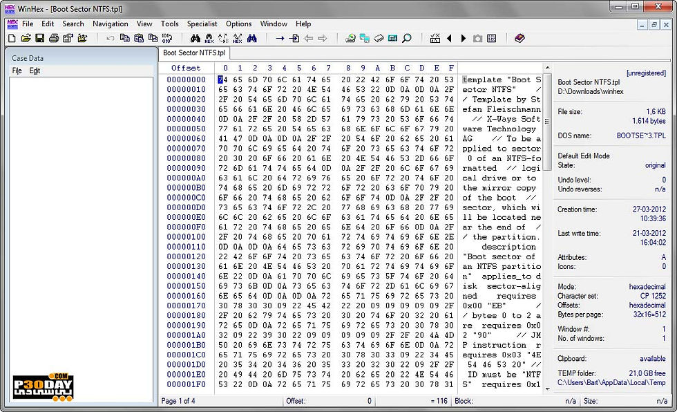Click the 'Size:' status bar field
Image resolution: width=677 pixels, height=412 pixels.
[x=625, y=401]
